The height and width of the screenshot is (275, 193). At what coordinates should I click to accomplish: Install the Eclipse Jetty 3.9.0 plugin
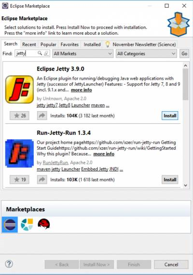170,116
